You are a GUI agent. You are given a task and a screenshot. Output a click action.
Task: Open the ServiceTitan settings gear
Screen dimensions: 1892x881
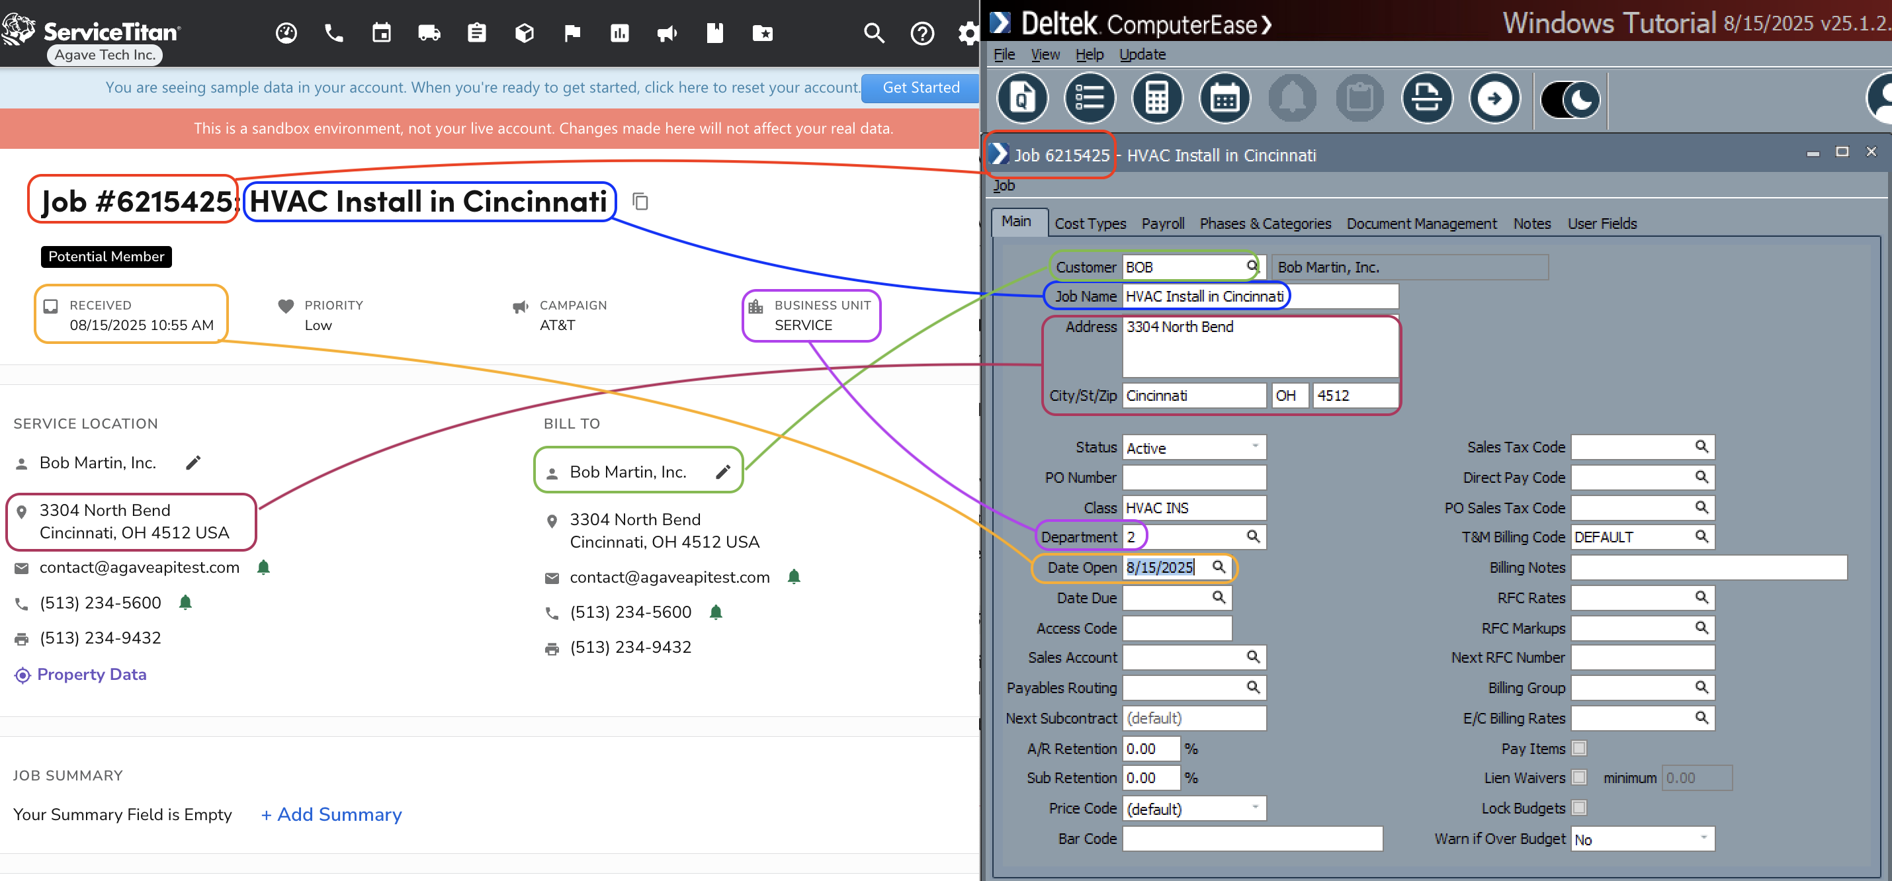[x=968, y=33]
